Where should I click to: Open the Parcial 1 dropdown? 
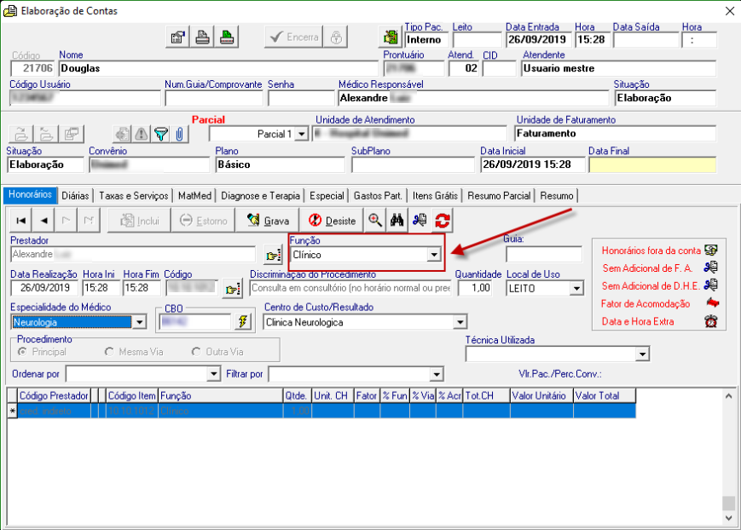click(x=302, y=134)
